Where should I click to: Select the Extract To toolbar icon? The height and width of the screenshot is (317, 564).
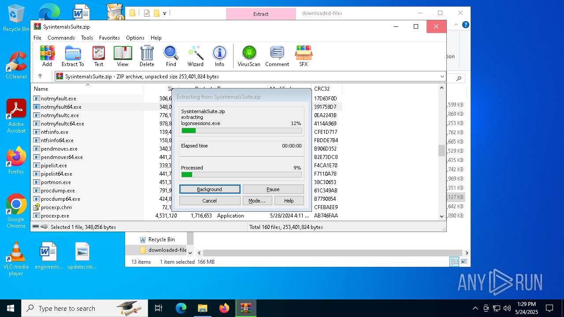pos(73,56)
